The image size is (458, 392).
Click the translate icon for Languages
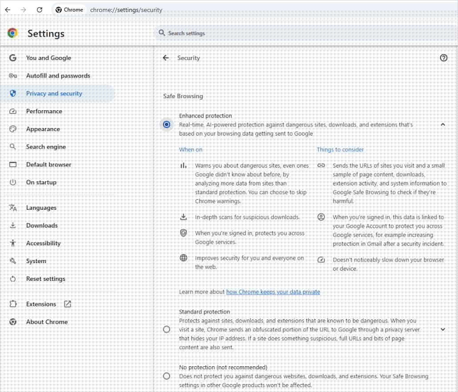tap(13, 208)
